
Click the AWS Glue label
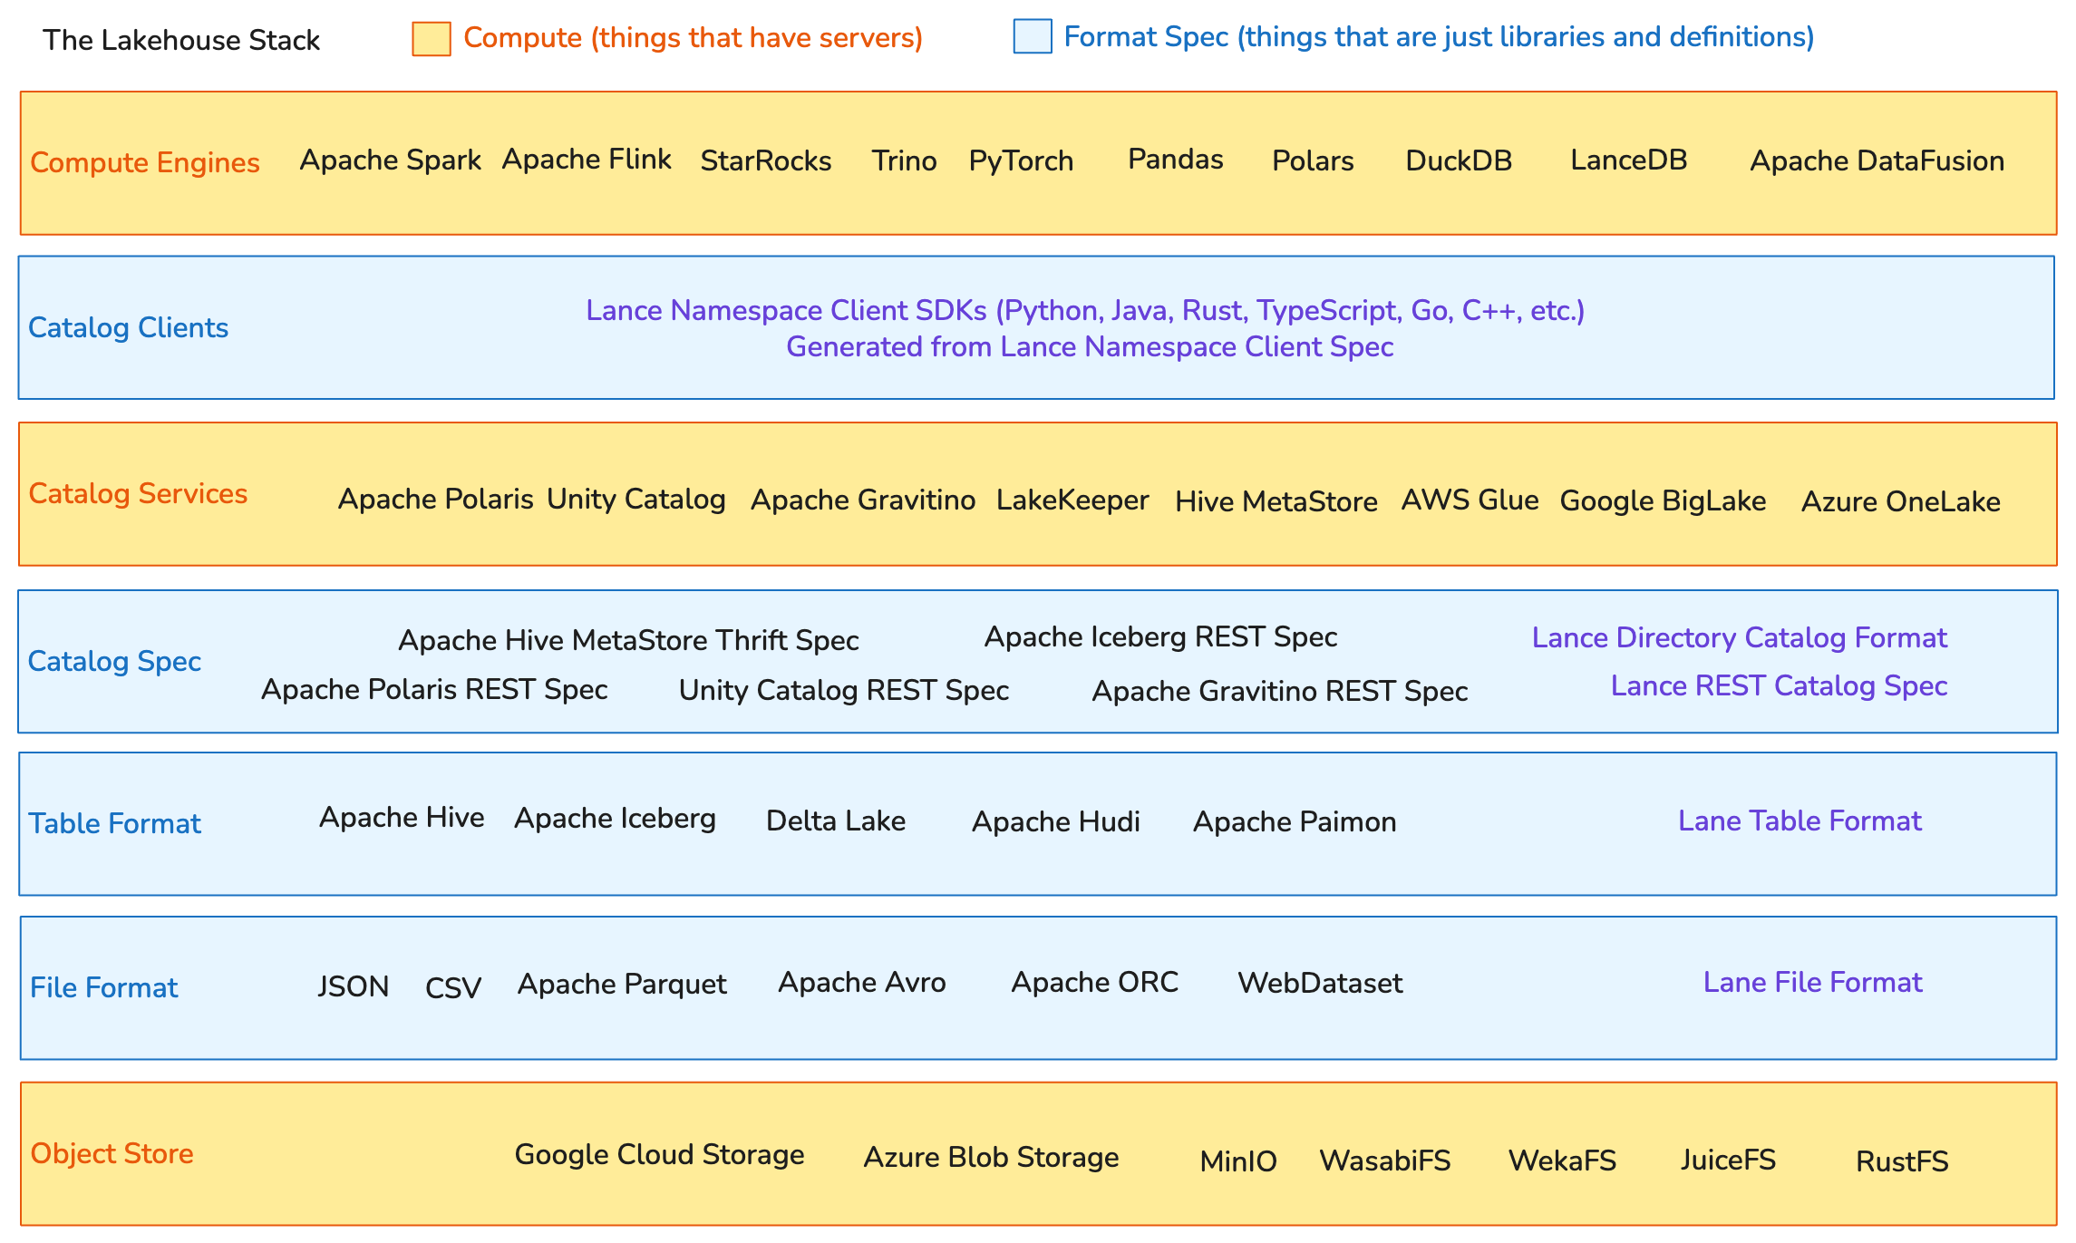(1470, 500)
